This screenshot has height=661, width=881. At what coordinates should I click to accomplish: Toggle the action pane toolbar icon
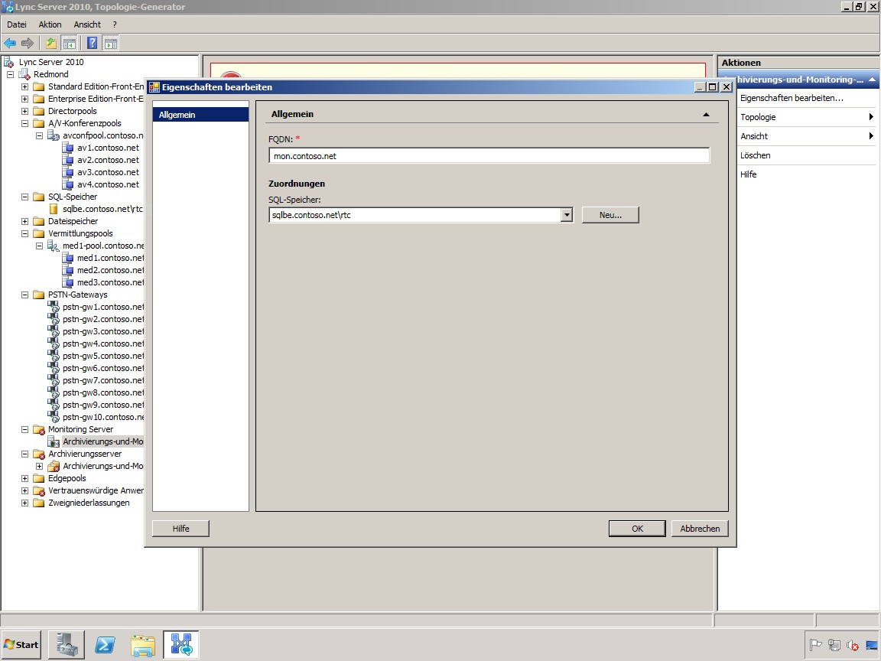[111, 44]
